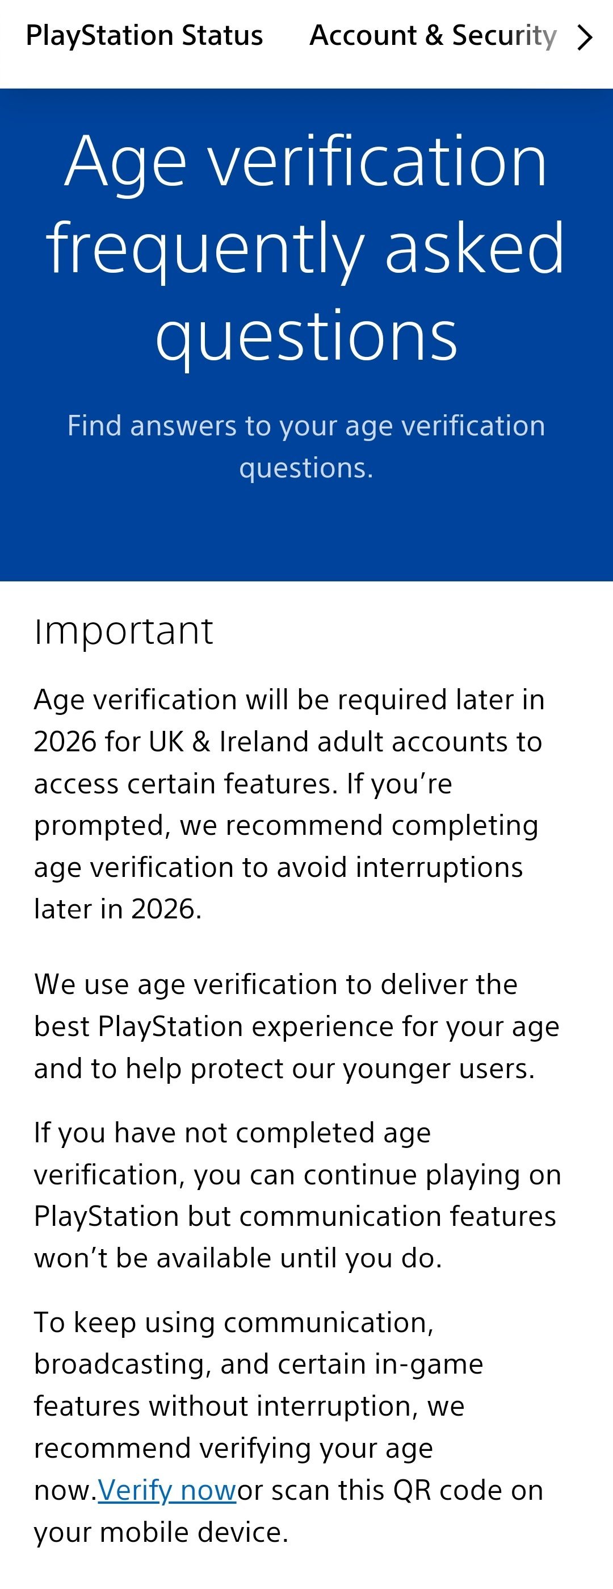Click the 'or scan this QR code' text
The height and width of the screenshot is (1589, 613).
pyautogui.click(x=390, y=1490)
